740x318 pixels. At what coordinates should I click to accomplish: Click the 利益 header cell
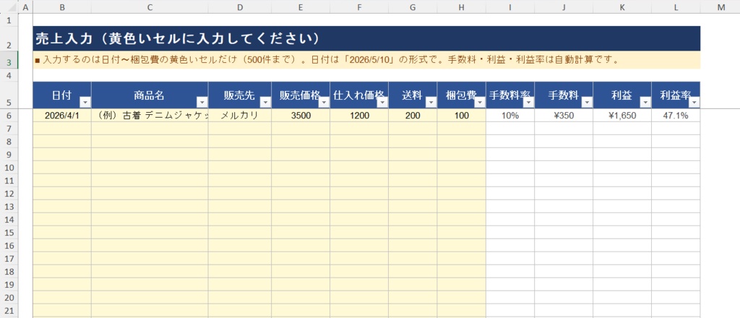tap(622, 95)
